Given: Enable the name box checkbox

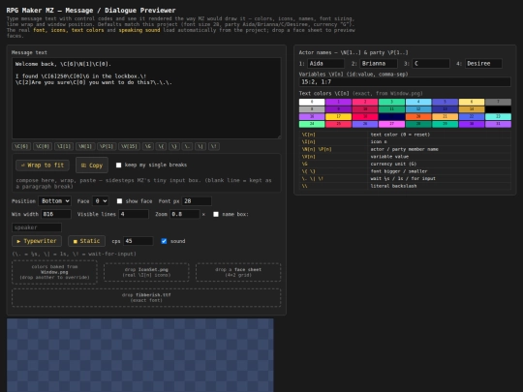Looking at the screenshot, I should point(216,214).
